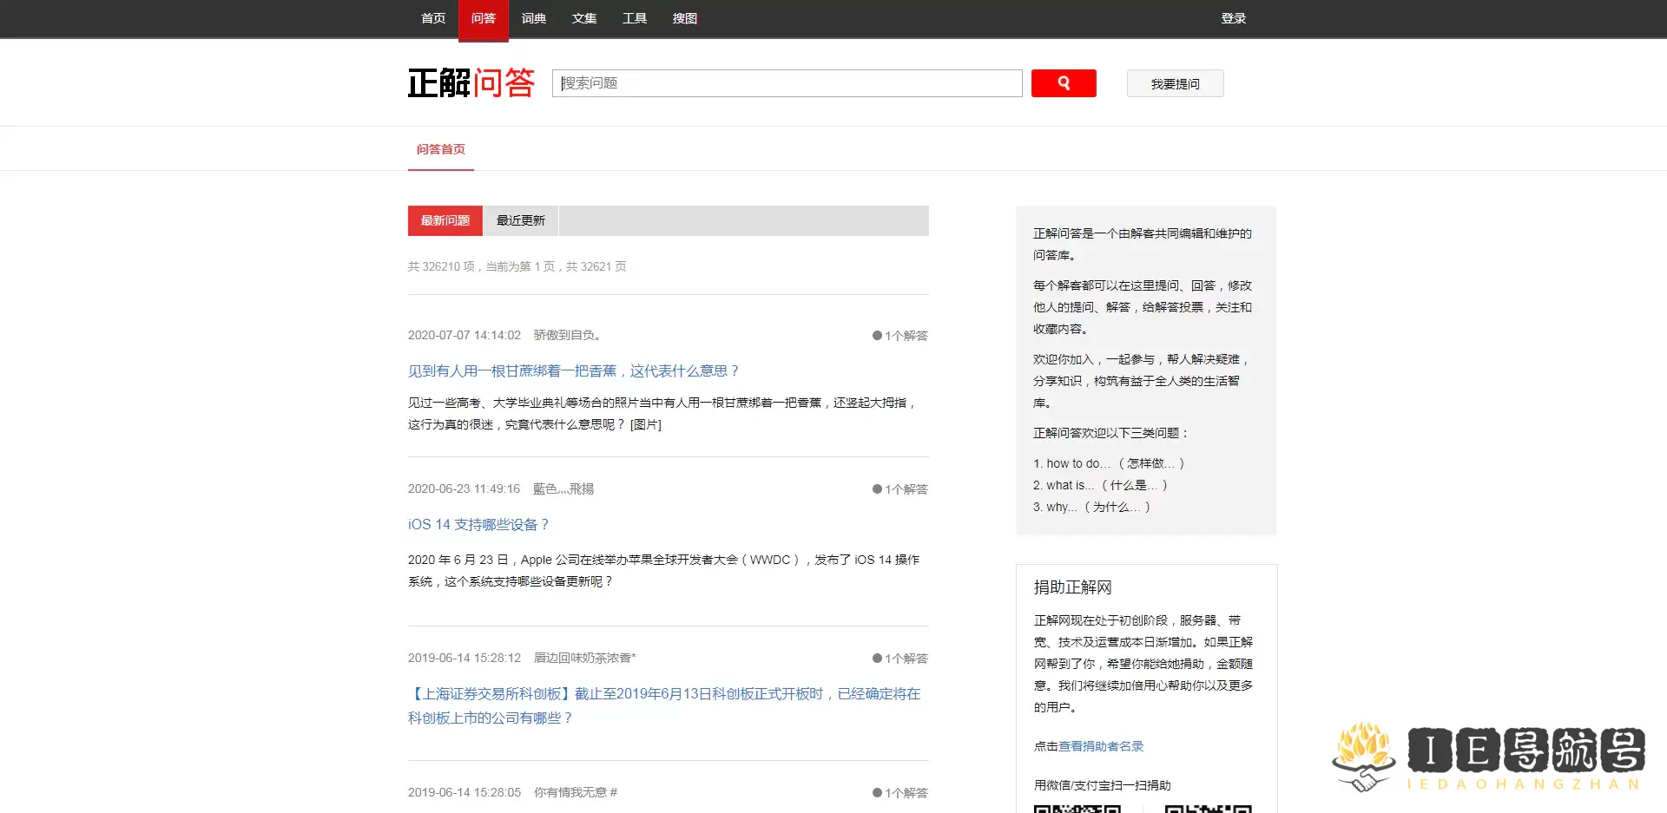Switch to the 最新问题 tab
The image size is (1667, 813).
point(444,220)
